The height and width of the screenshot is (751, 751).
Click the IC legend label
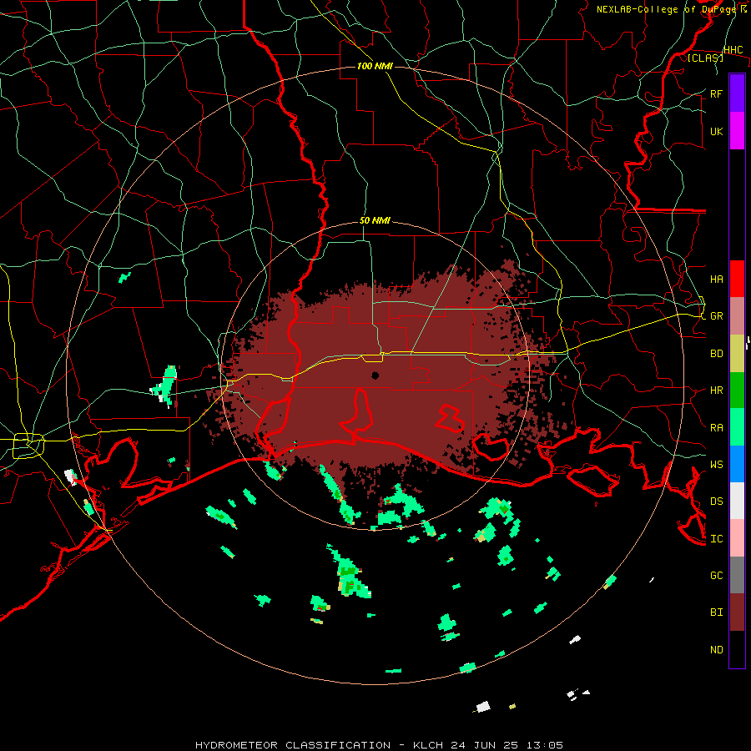click(x=716, y=539)
